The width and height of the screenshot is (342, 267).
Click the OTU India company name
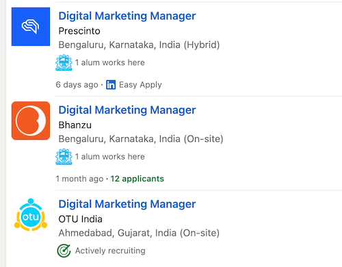pyautogui.click(x=80, y=219)
